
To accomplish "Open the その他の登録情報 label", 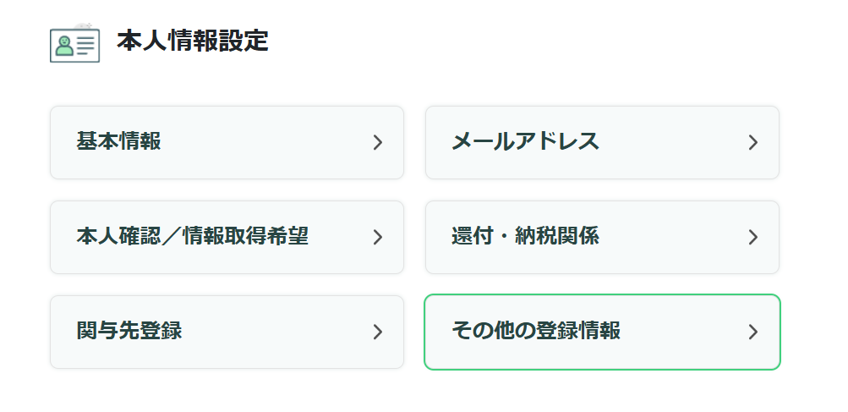I will click(x=536, y=331).
